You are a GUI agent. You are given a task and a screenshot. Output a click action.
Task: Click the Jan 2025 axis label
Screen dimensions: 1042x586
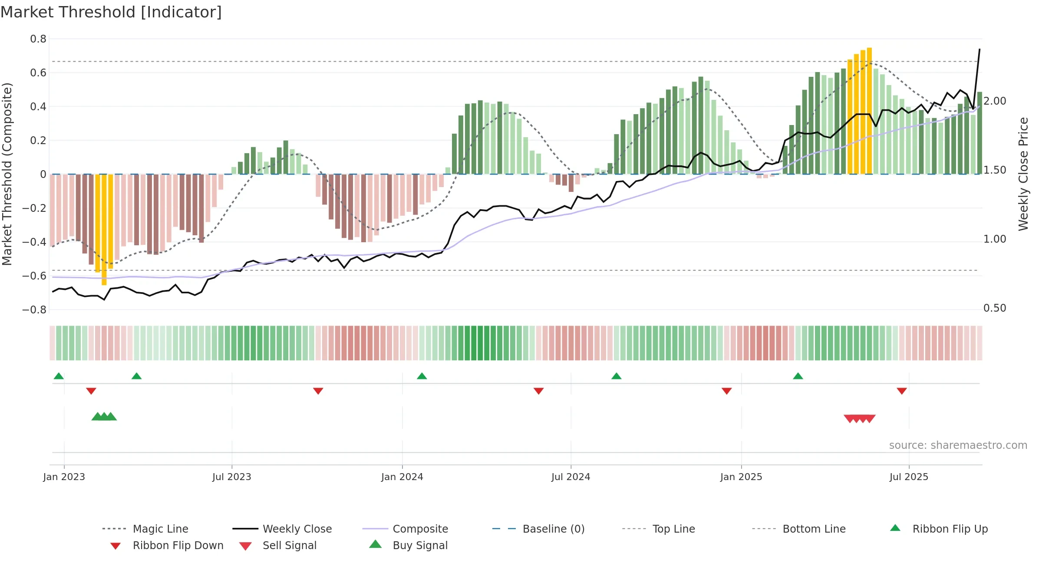click(741, 477)
